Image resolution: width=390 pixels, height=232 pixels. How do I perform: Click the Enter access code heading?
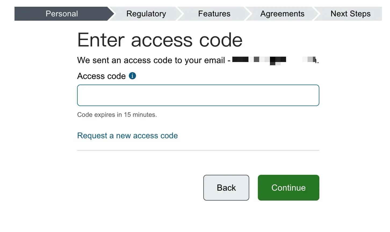click(x=160, y=40)
